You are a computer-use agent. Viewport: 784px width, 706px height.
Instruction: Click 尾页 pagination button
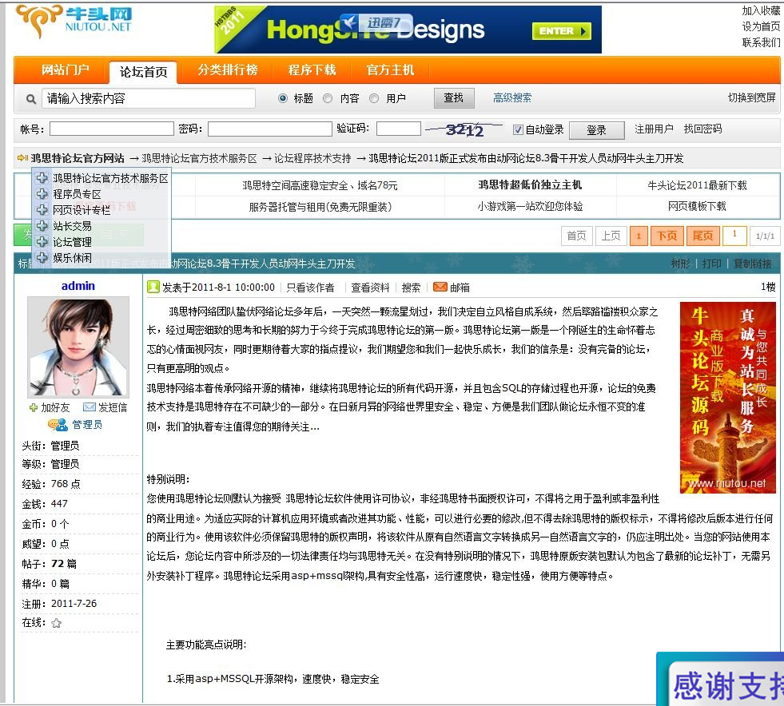tap(703, 236)
